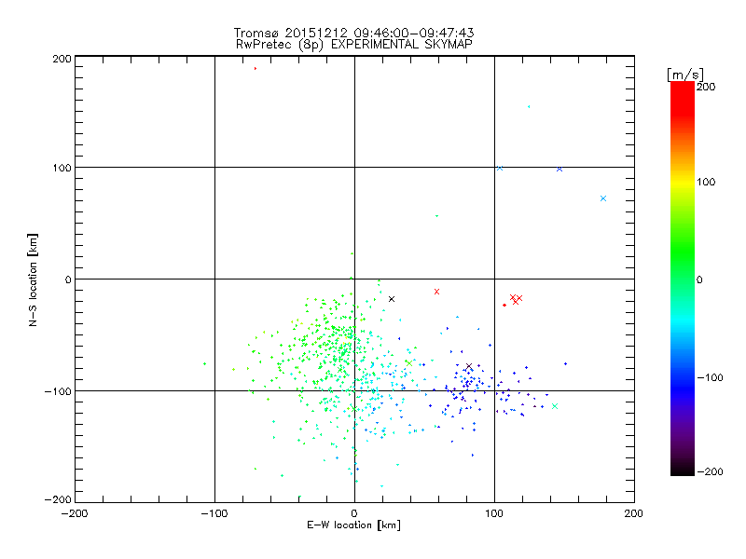Click the title text "Tromsø 20151212 09:46:00-09:47:43"
Screen dimensions: 746x559
click(353, 33)
